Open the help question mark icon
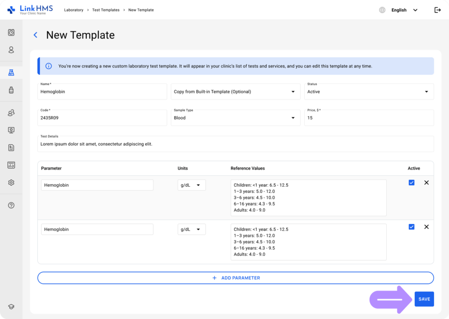This screenshot has height=319, width=449. [x=11, y=206]
